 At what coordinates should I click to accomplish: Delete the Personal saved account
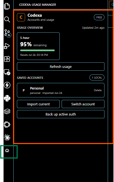pos(98,90)
